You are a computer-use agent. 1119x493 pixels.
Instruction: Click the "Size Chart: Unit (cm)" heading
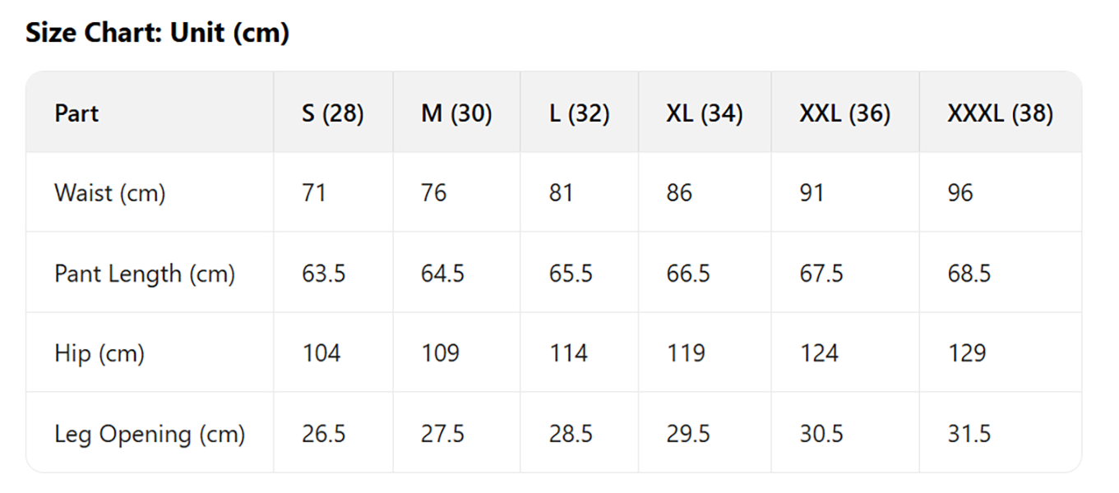(x=157, y=34)
